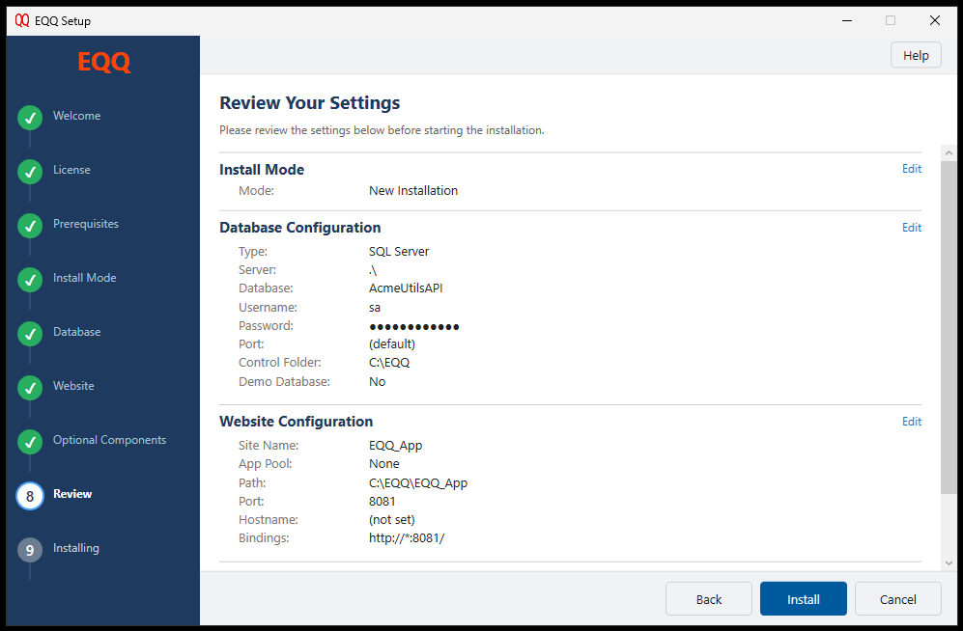Click the EQQ_App site name value

395,446
